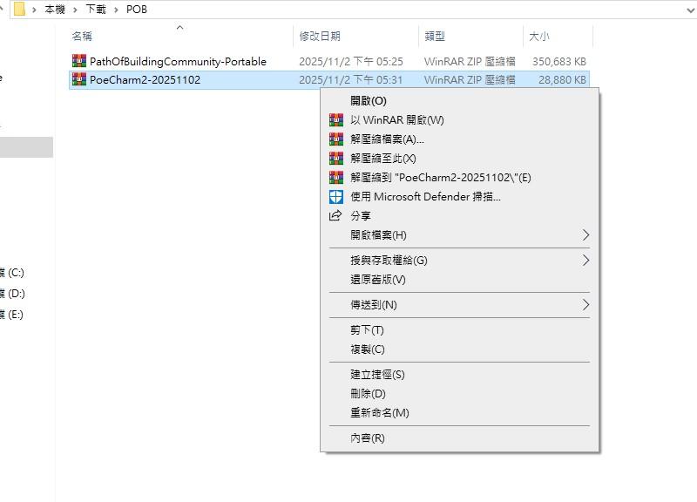Click the date 2025/11/2 下午 05:31
Screen dimensions: 697x502
coord(351,80)
